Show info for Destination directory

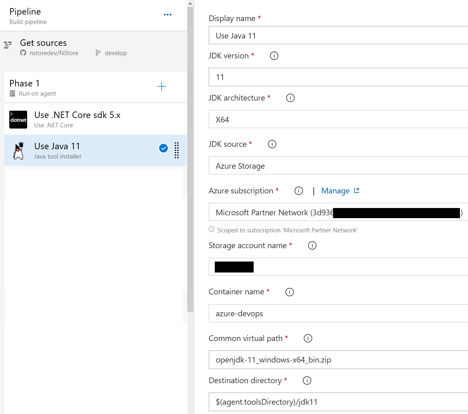pos(307,380)
